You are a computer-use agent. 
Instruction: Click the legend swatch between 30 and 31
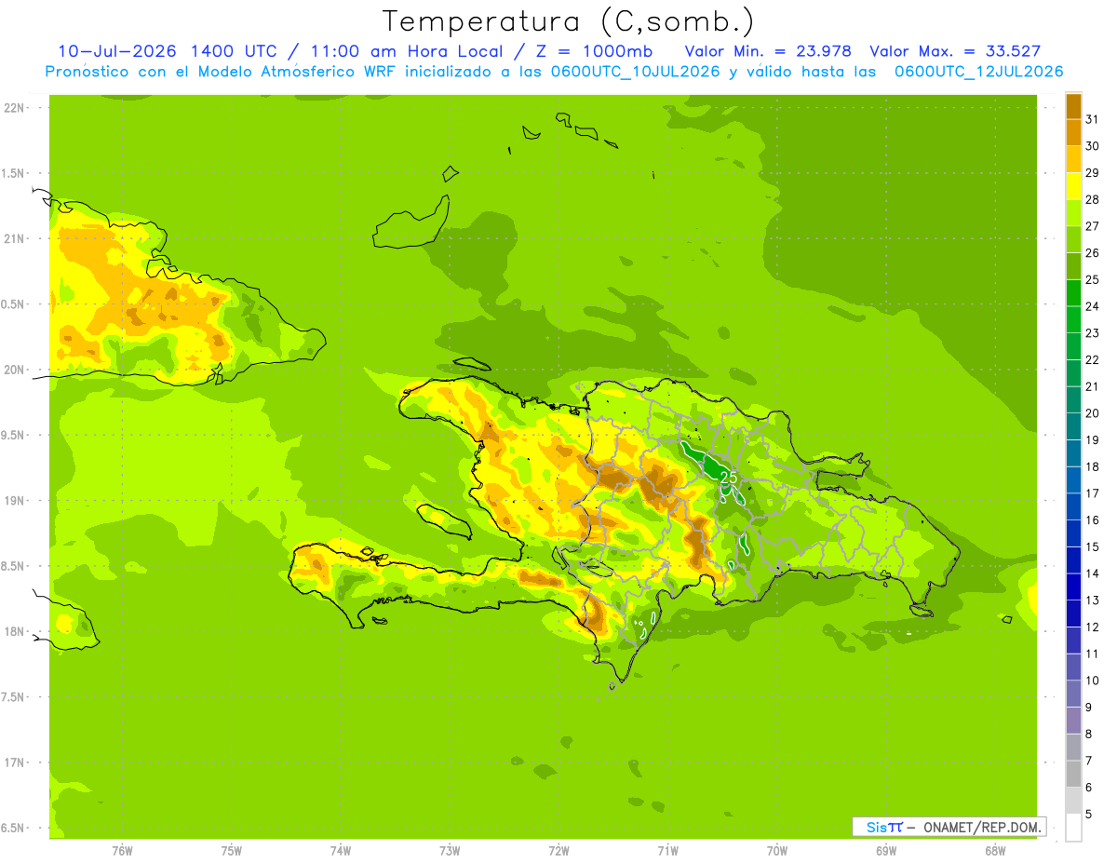click(x=1073, y=132)
